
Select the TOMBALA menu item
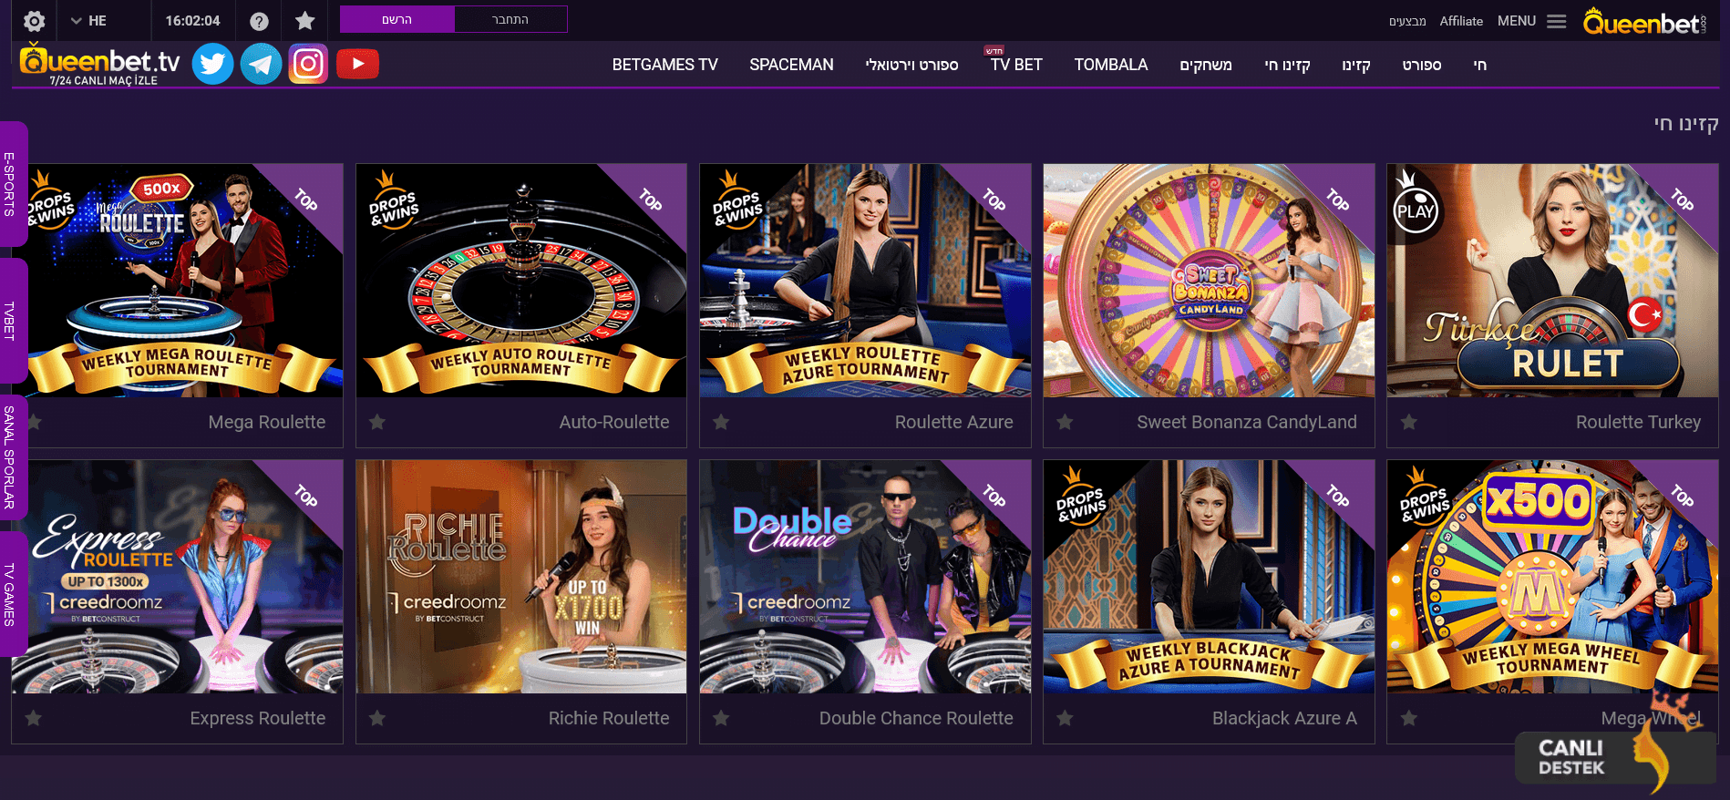tap(1110, 65)
